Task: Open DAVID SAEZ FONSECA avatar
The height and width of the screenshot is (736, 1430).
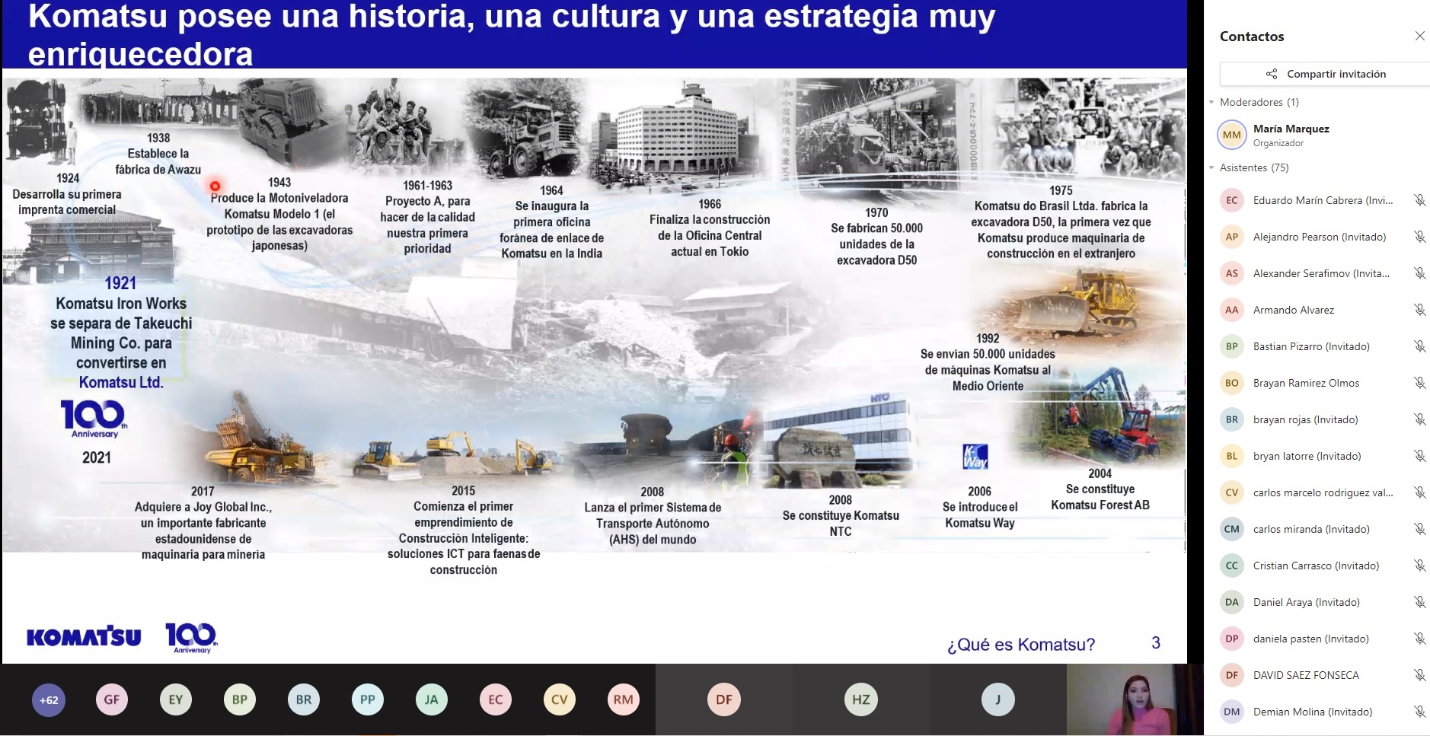Action: point(1232,675)
